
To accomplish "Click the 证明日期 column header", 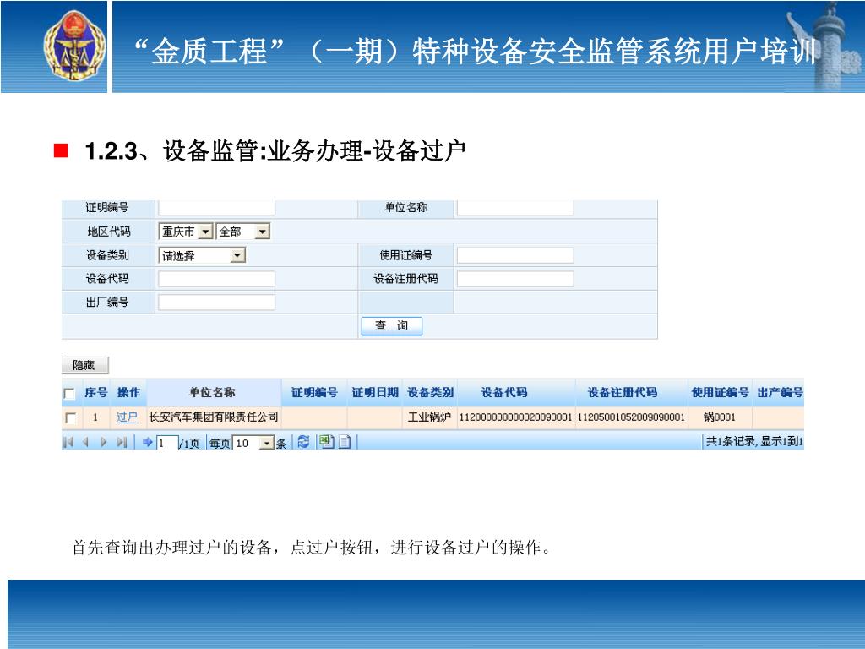I will [x=375, y=392].
